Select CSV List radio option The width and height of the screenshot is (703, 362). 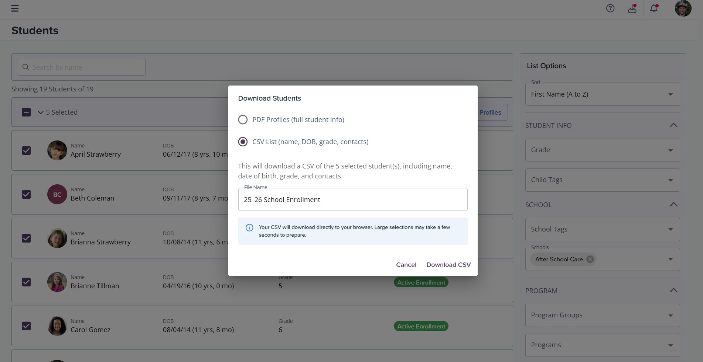point(243,142)
